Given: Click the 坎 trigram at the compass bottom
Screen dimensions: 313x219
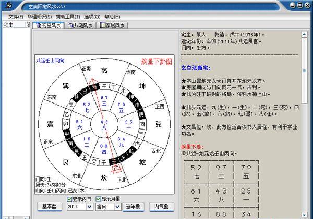Looking at the screenshot, I should pyautogui.click(x=104, y=177).
